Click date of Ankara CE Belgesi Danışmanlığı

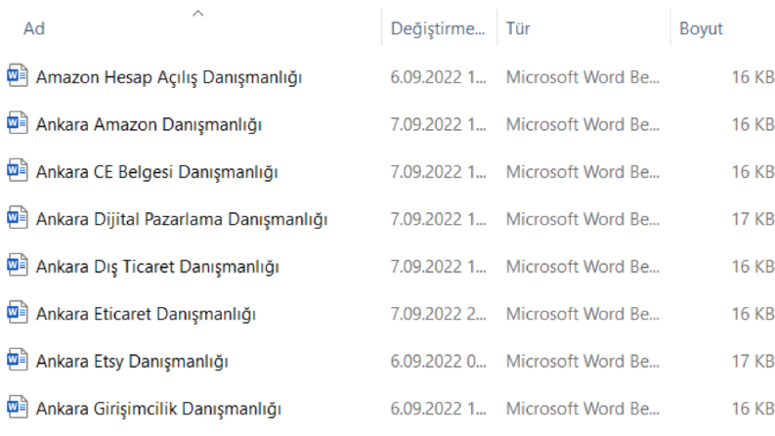click(x=439, y=172)
